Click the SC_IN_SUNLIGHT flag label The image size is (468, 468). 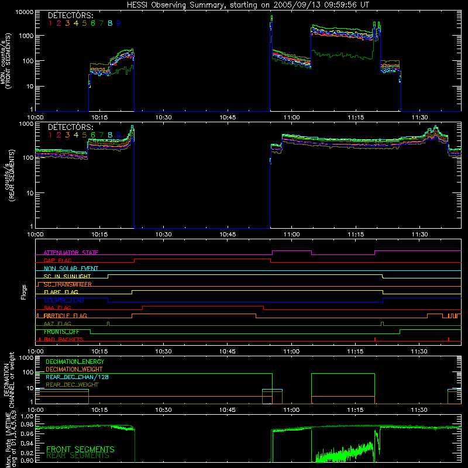(67, 276)
